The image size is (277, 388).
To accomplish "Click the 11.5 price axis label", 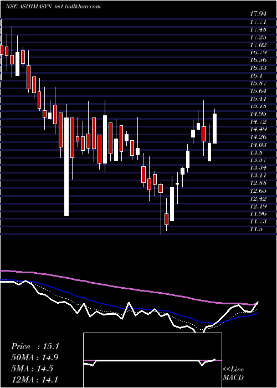I will tap(256, 228).
